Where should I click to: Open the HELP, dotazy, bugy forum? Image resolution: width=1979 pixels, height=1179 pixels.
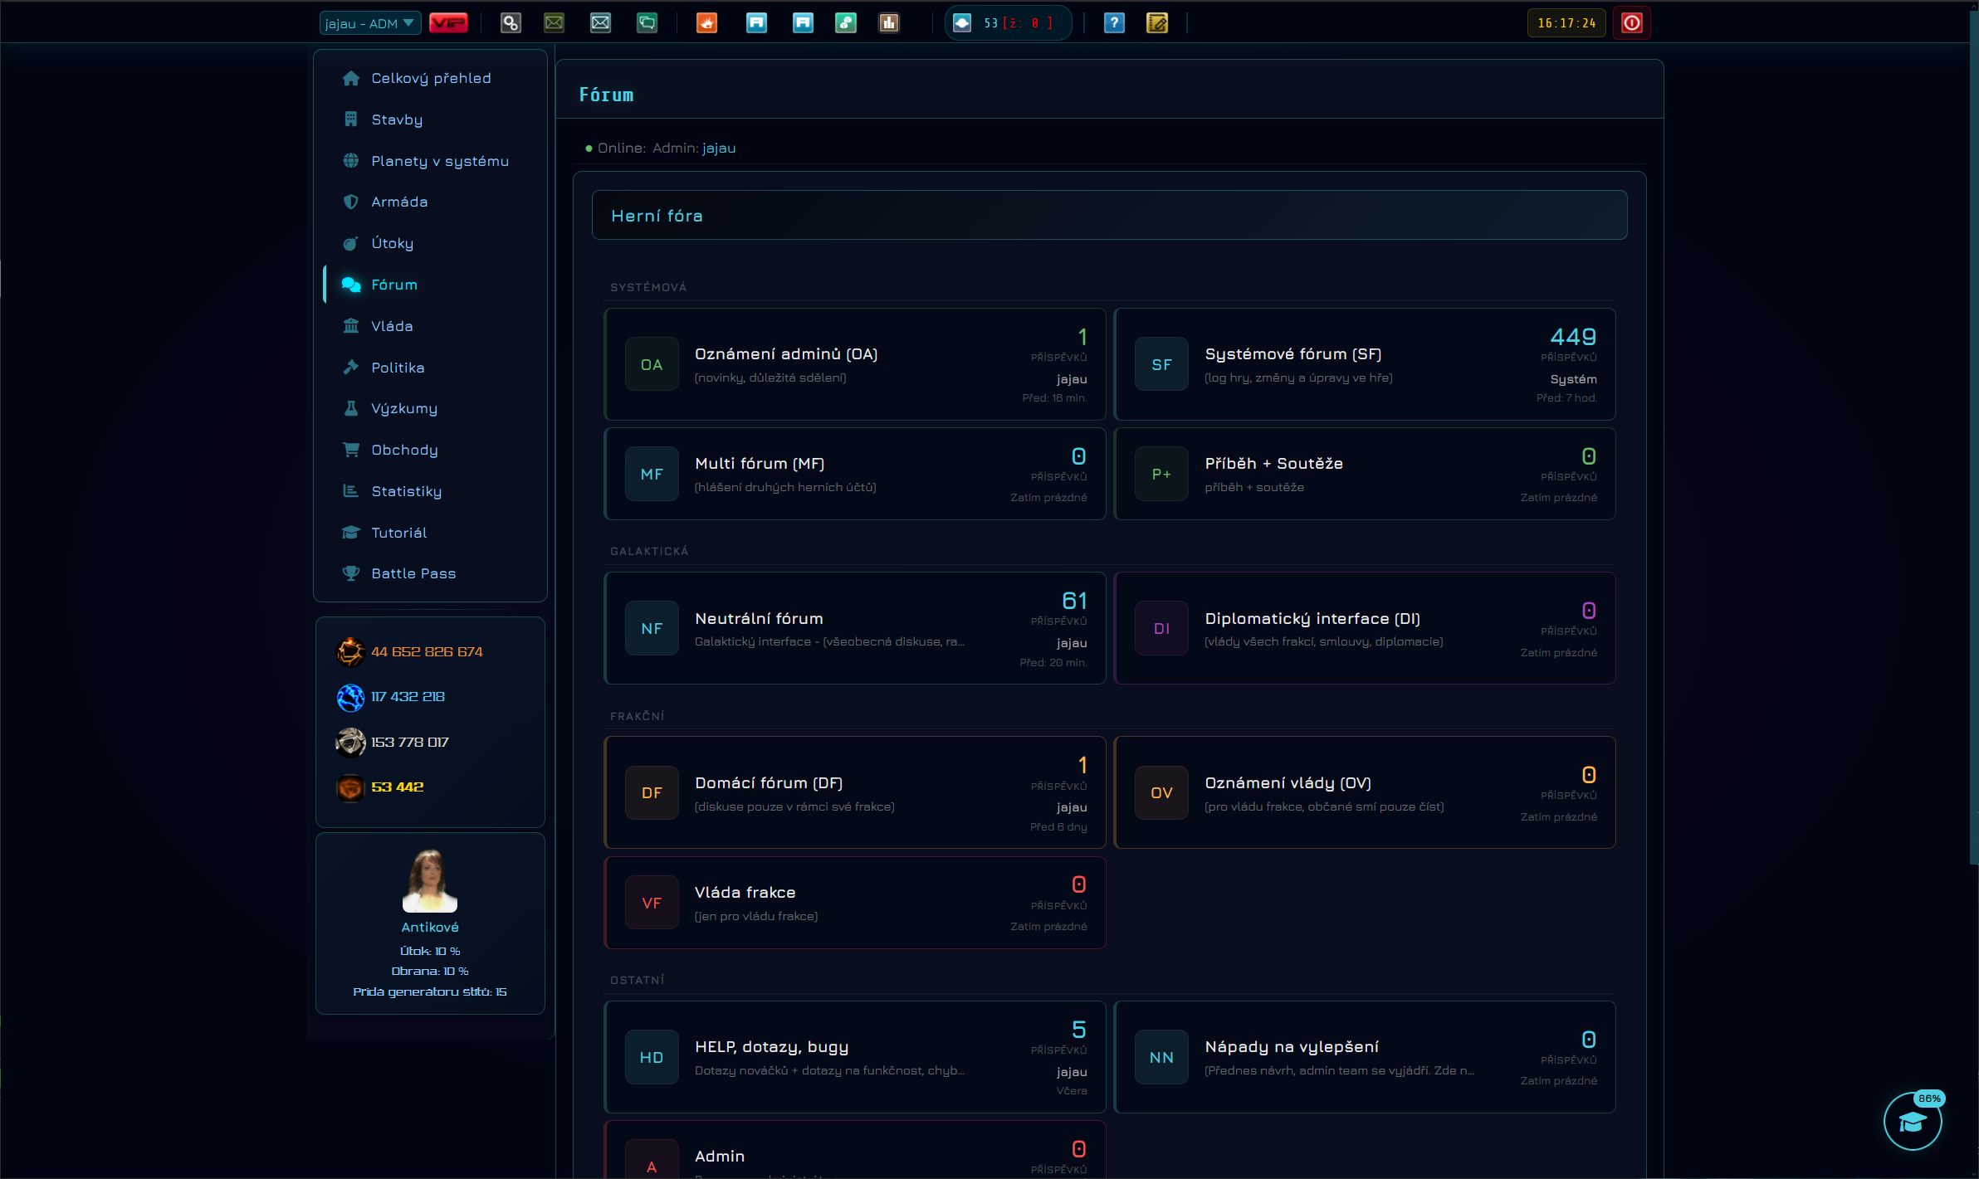click(855, 1057)
